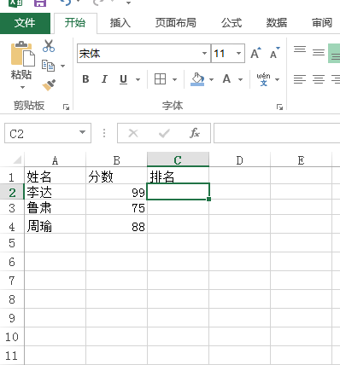Click the Cancel X formula button
The width and height of the screenshot is (340, 365).
(133, 133)
